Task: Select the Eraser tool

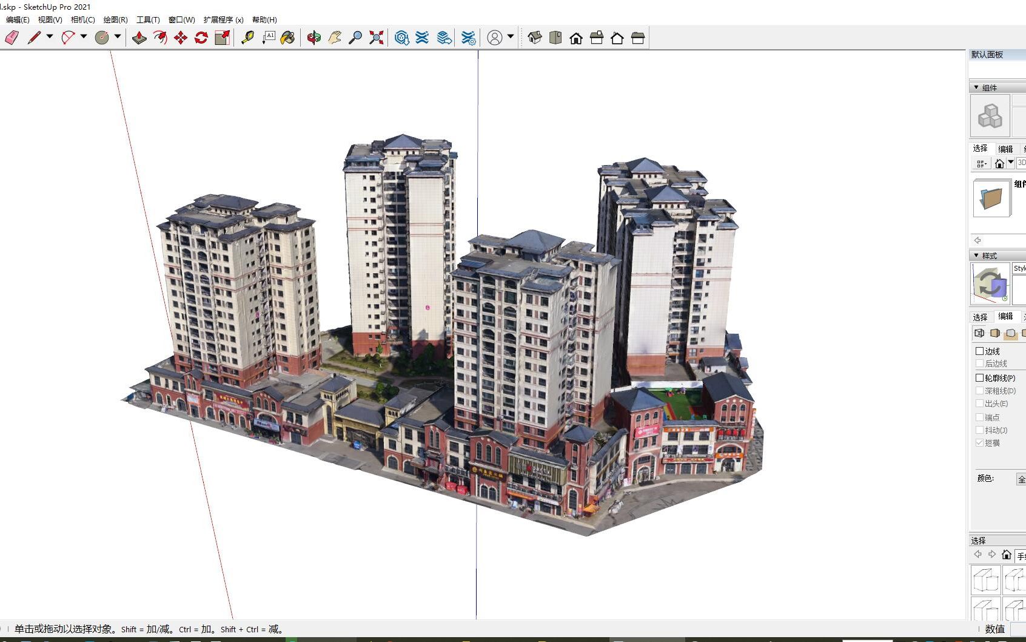Action: coord(10,37)
